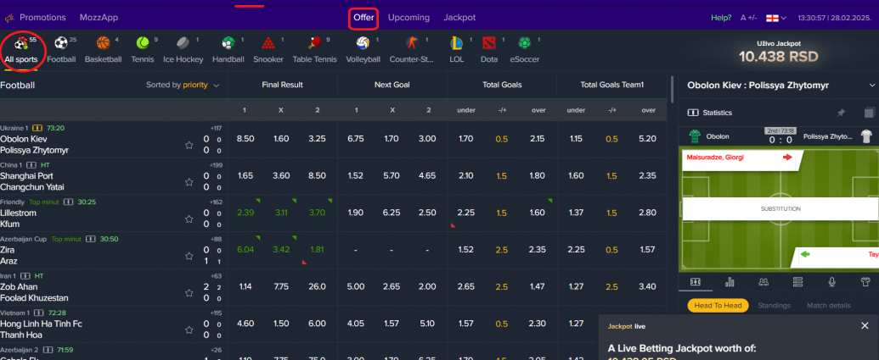Add Zob Ahan match to favorites star

tap(189, 293)
